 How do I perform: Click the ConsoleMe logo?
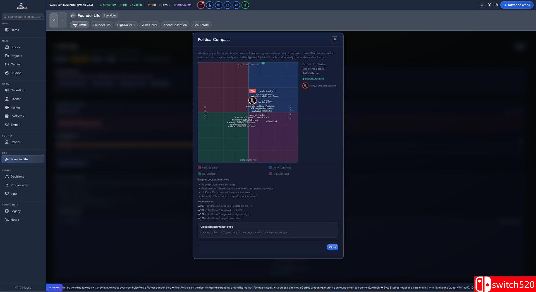(22, 6)
